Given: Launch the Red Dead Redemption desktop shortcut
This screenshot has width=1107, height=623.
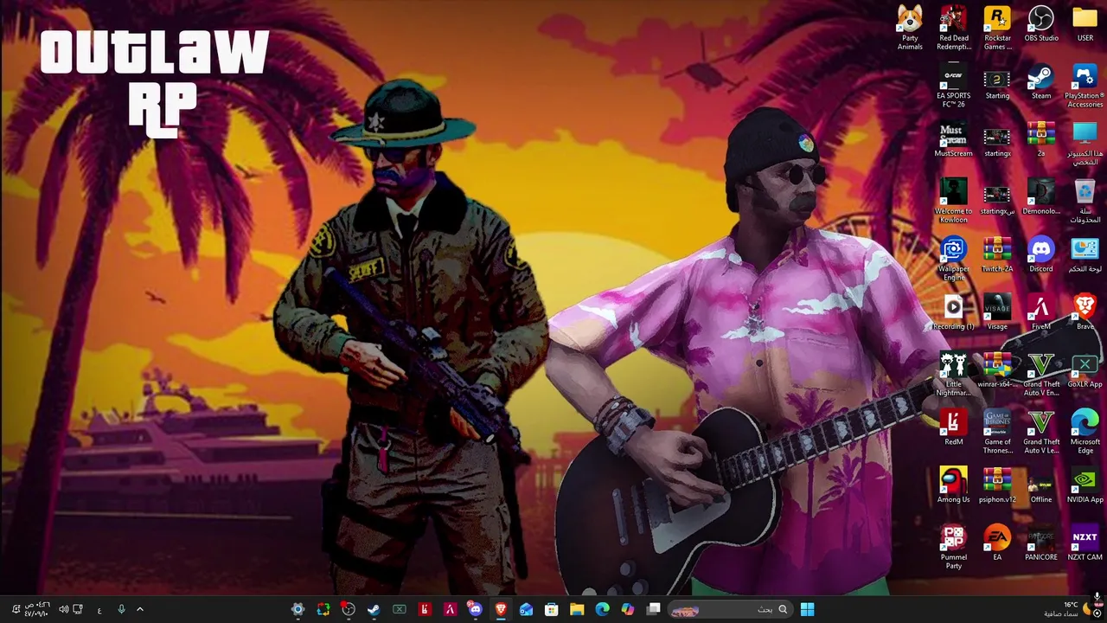Looking at the screenshot, I should click(x=954, y=28).
